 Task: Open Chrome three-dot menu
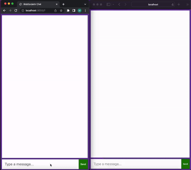85,11
